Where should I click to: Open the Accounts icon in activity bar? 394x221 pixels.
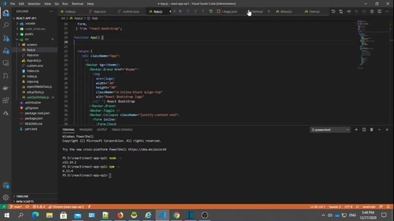6,185
